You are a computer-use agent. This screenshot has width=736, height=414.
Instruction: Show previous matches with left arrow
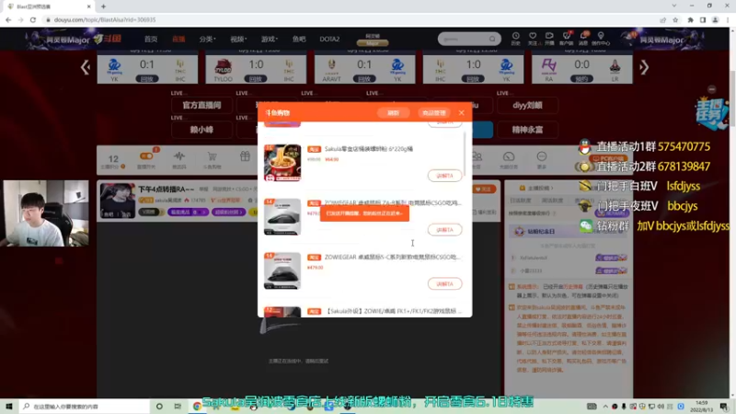85,67
